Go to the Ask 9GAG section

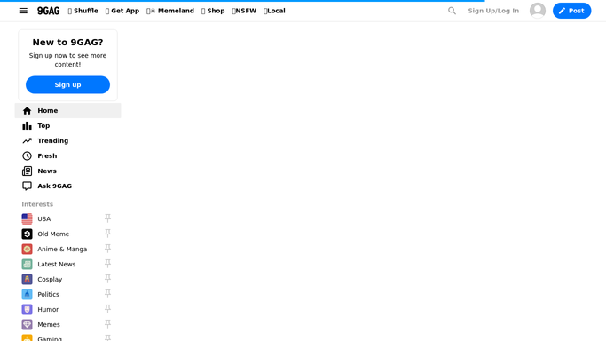tap(67, 186)
